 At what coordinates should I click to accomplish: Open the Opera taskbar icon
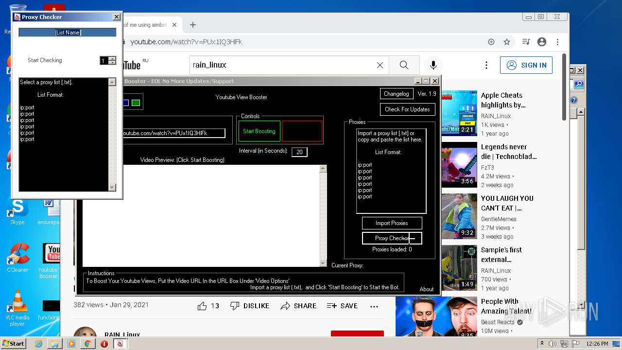(x=104, y=344)
